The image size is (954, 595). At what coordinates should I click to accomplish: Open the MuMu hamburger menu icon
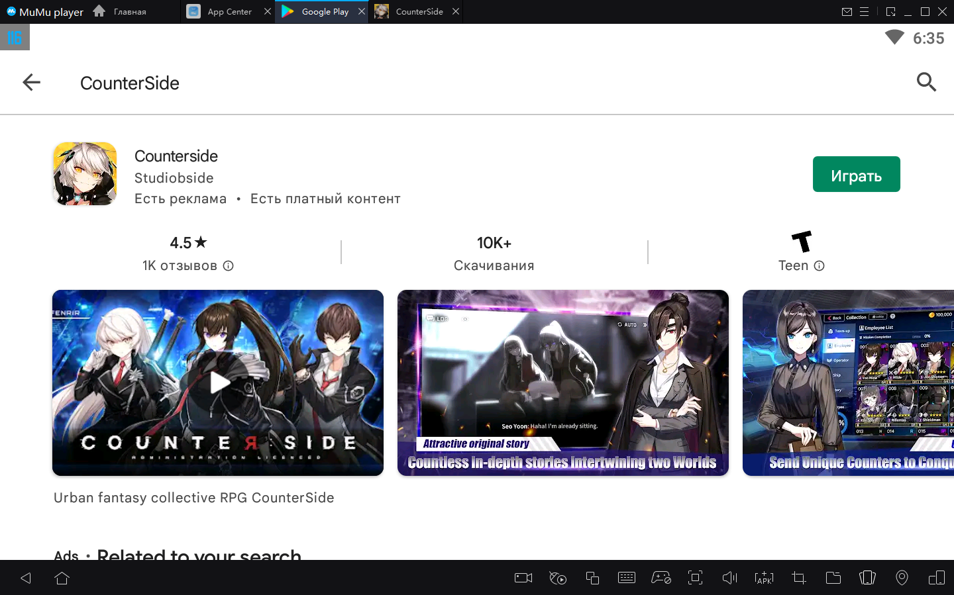(864, 12)
